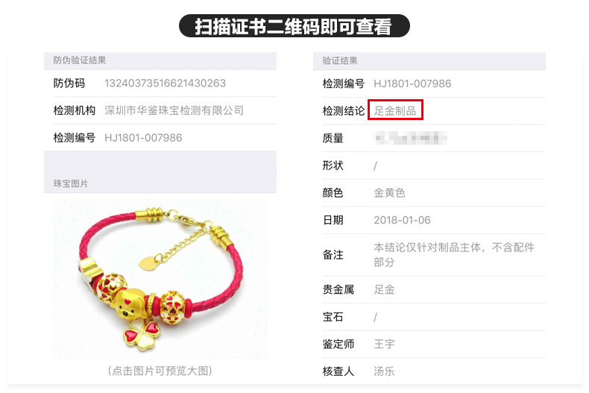
Task: Click the red-boxed 足金制品 conclusion
Action: 395,110
